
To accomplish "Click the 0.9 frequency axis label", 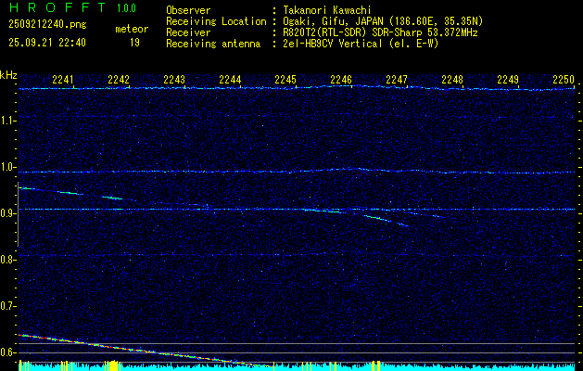I will [8, 213].
